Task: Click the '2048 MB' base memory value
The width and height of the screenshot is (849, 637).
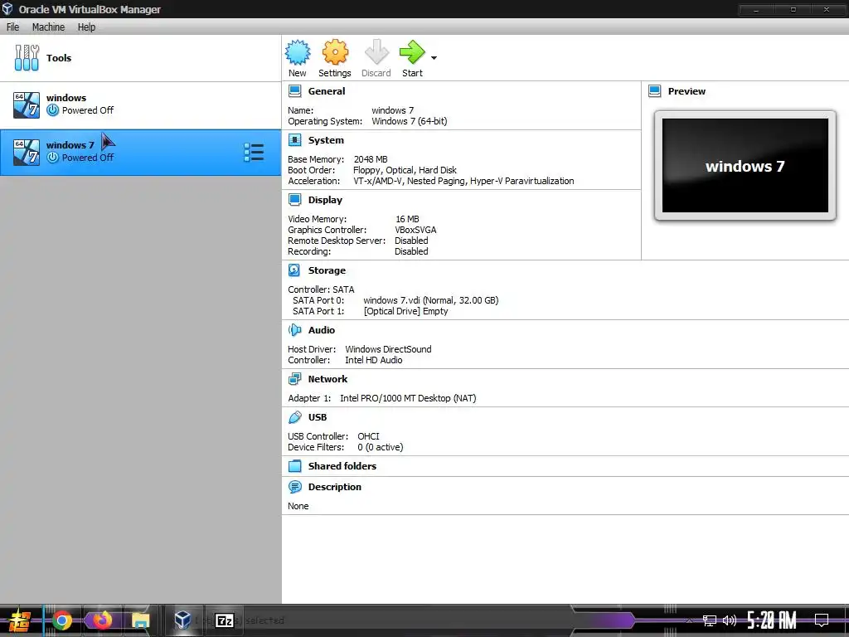Action: click(x=371, y=159)
